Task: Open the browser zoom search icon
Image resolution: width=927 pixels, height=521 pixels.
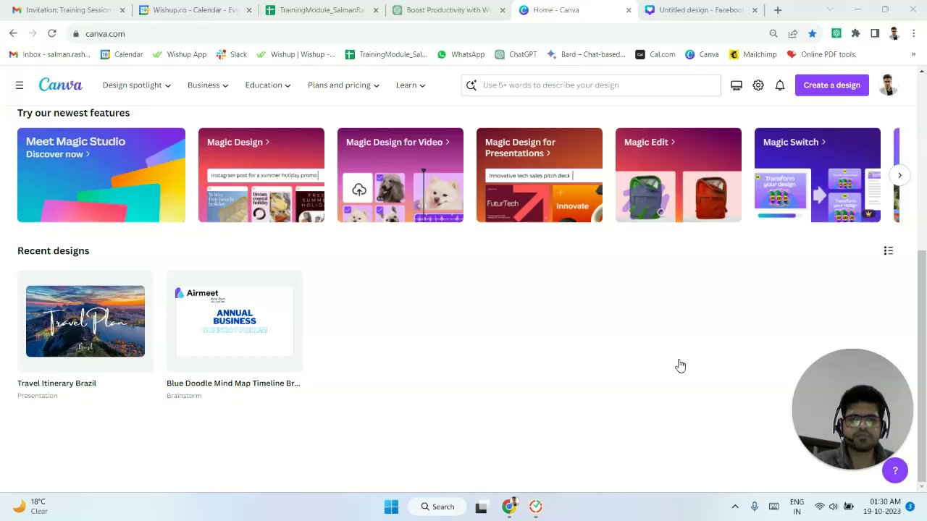Action: pos(773,33)
